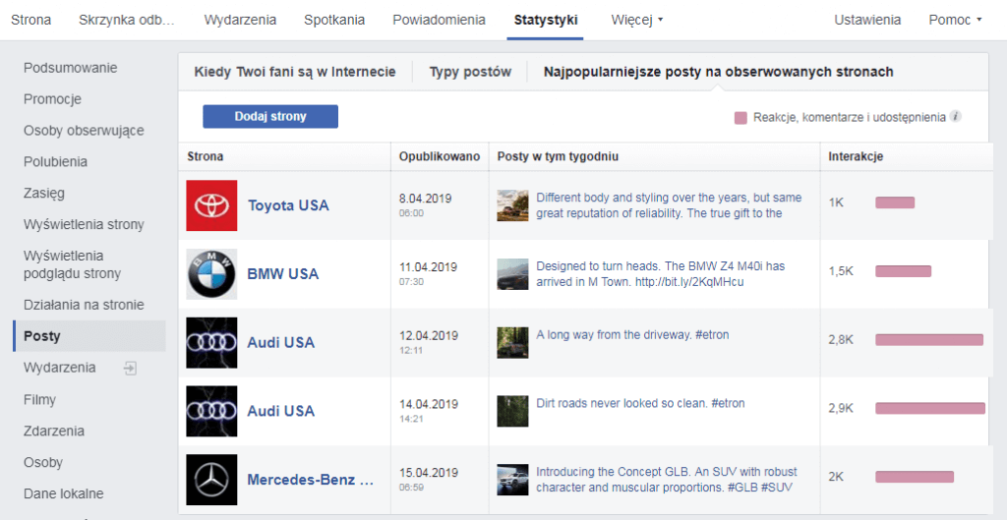Viewport: 1007px width, 520px height.
Task: Open the Audi USA link in the 14.04.2019 row
Action: (281, 411)
